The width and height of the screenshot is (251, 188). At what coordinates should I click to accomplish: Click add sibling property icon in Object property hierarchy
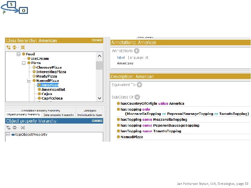point(15,127)
